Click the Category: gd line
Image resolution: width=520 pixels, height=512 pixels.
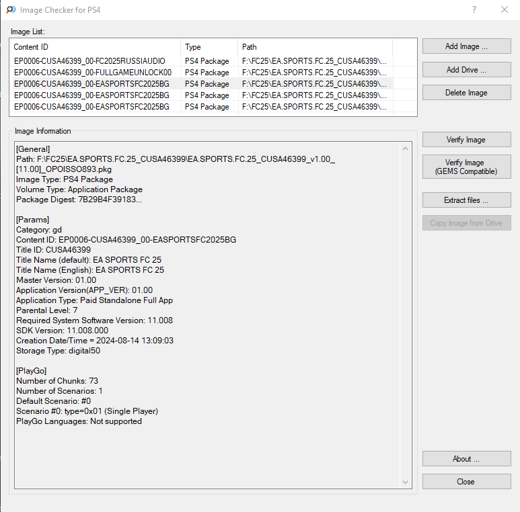click(39, 230)
